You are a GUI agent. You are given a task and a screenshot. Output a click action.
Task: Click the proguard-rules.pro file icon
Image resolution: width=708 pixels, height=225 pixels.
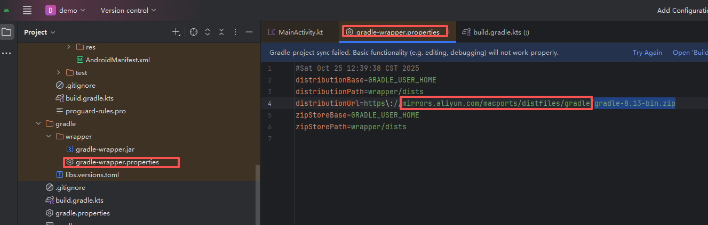tap(60, 111)
